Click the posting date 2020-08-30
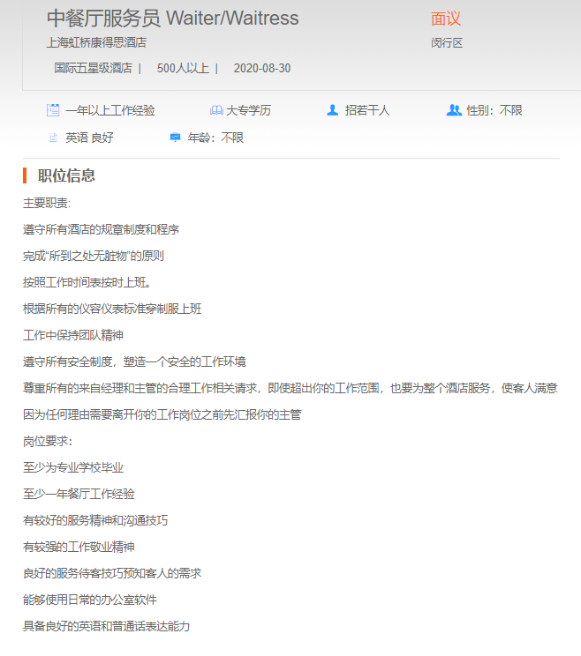Screen dimensions: 581x656 click(262, 69)
